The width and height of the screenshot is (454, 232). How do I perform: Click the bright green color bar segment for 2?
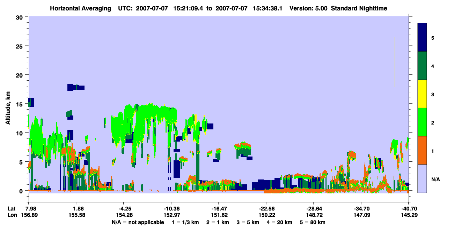pos(422,122)
